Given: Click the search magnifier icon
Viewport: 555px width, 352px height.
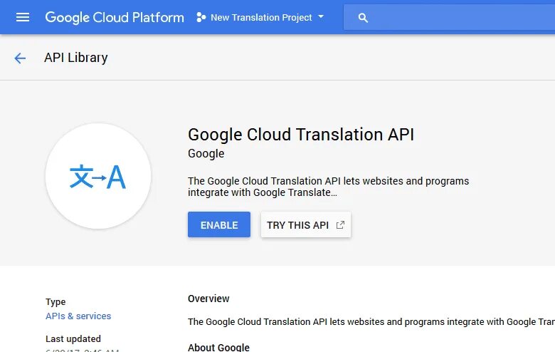Looking at the screenshot, I should pyautogui.click(x=363, y=18).
